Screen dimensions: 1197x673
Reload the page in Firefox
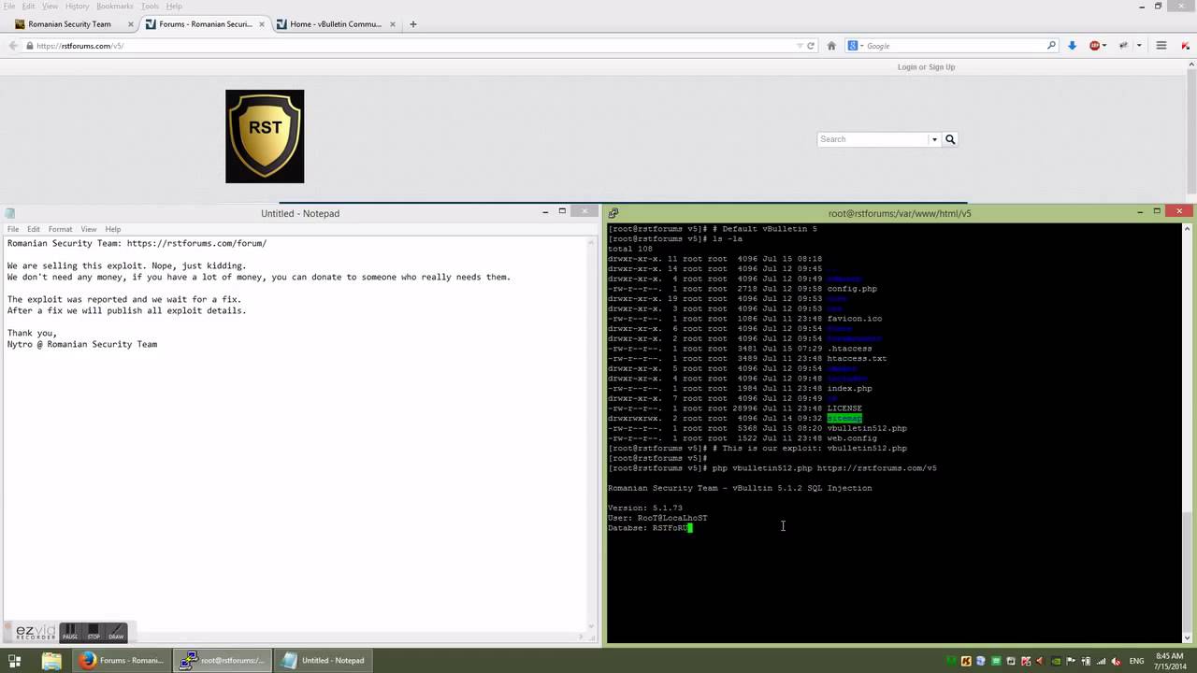pyautogui.click(x=810, y=45)
